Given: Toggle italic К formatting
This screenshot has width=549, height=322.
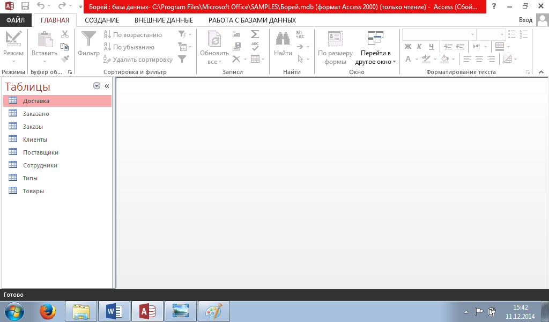Looking at the screenshot, I should tap(419, 47).
